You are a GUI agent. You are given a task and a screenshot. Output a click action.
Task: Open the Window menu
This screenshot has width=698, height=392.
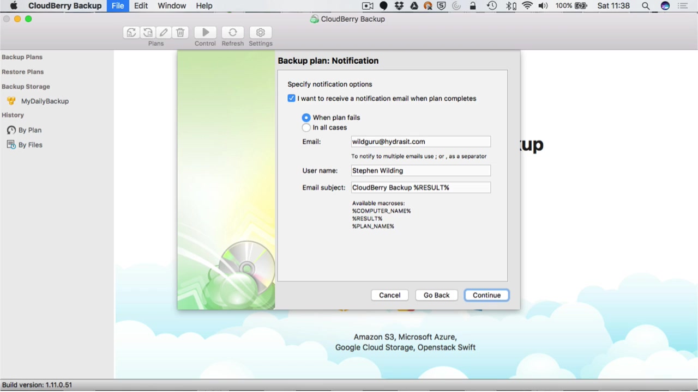172,6
